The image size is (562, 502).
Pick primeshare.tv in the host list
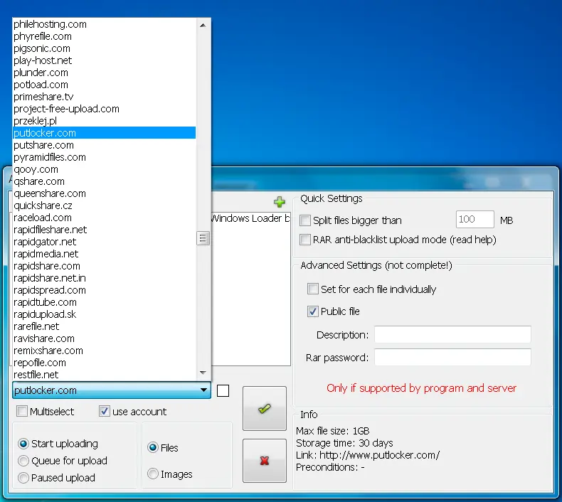pyautogui.click(x=105, y=97)
